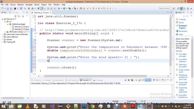Collapse the src folder node
Image resolution: width=194 pixels, height=109 pixels.
click(5, 21)
